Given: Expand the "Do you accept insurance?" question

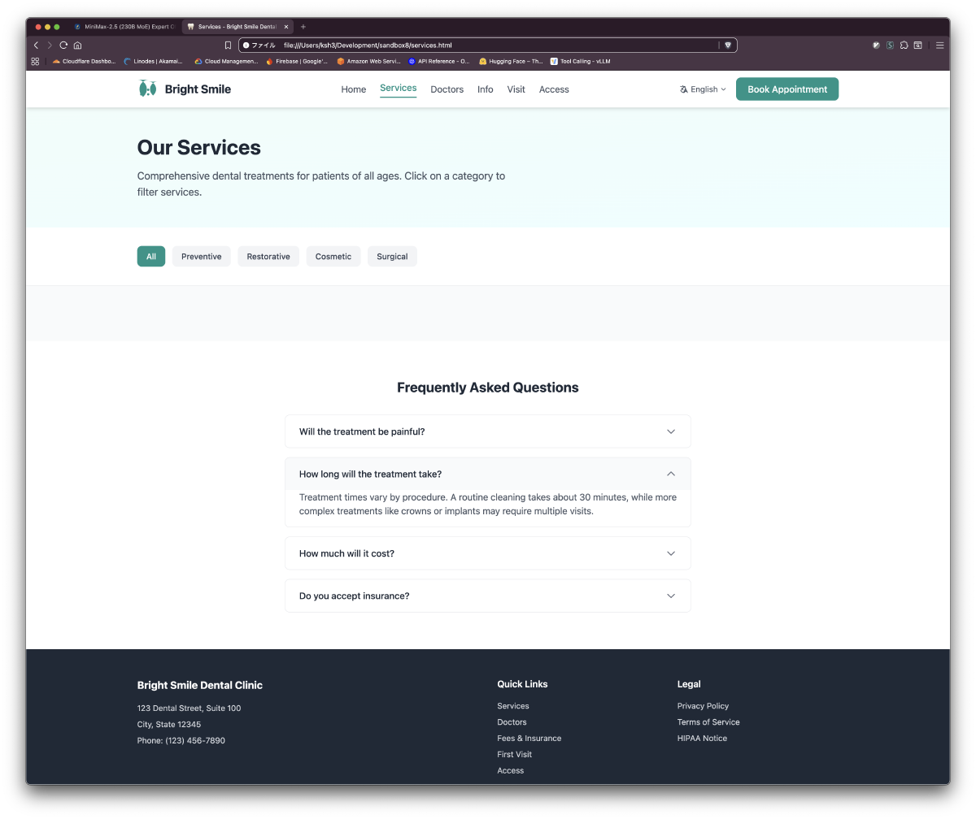Looking at the screenshot, I should (x=487, y=596).
